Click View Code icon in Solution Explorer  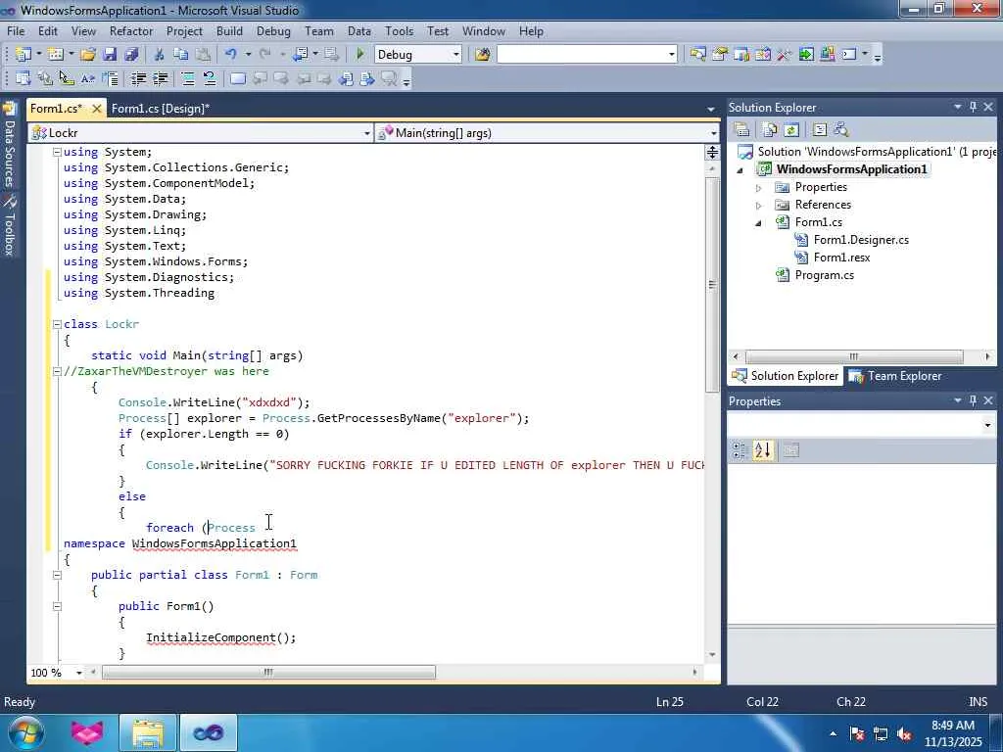pyautogui.click(x=820, y=130)
